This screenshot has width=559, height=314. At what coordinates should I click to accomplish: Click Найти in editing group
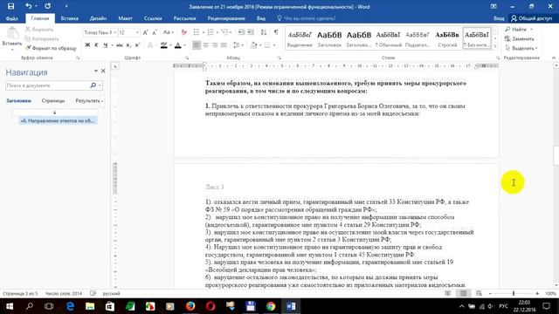click(x=519, y=29)
